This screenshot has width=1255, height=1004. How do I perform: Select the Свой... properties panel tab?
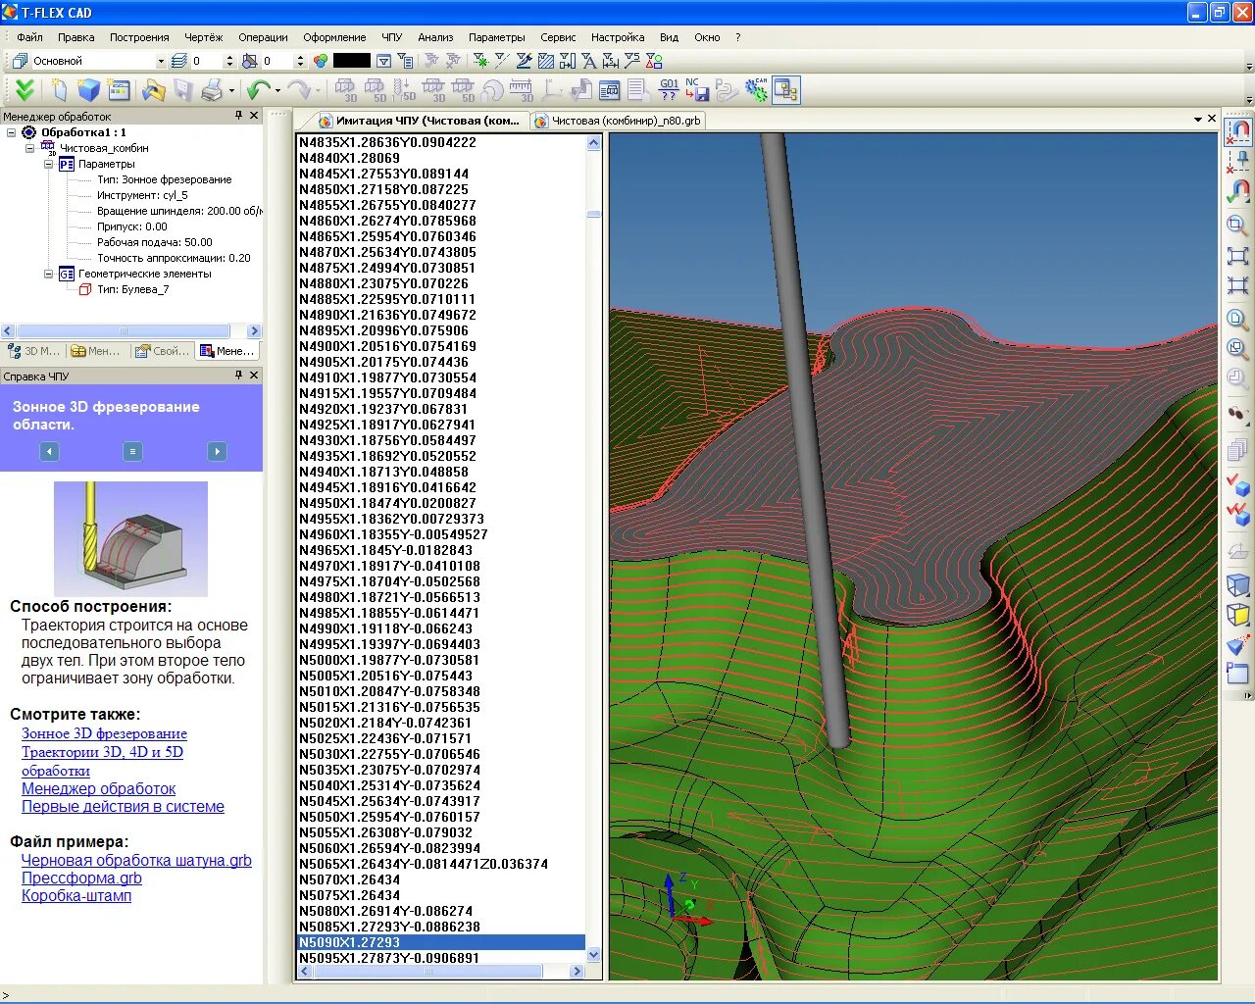(x=163, y=351)
